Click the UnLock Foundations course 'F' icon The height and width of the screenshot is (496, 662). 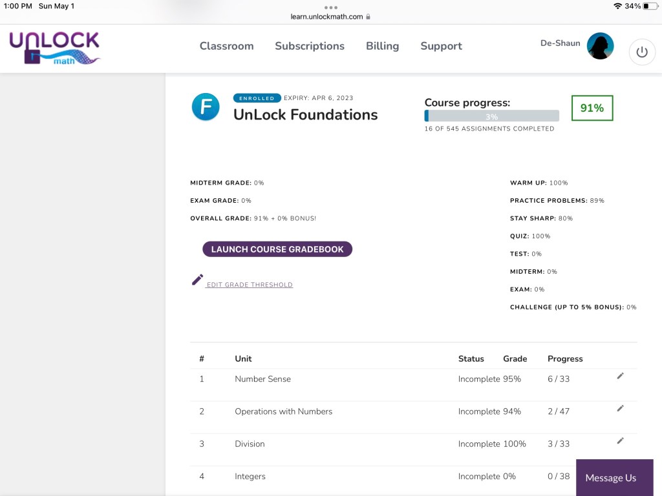point(205,107)
